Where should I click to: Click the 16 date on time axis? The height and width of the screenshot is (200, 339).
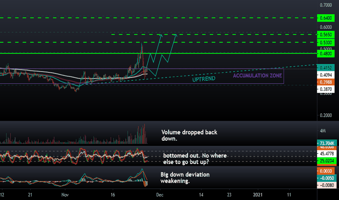113,195
